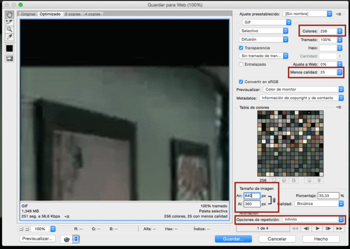Select the Slice Select tool

(x=9, y=22)
